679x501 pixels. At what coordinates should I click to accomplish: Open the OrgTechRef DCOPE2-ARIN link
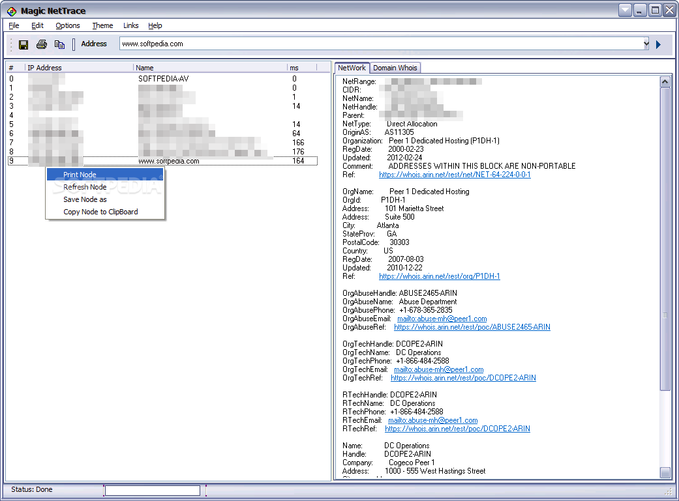tap(463, 378)
